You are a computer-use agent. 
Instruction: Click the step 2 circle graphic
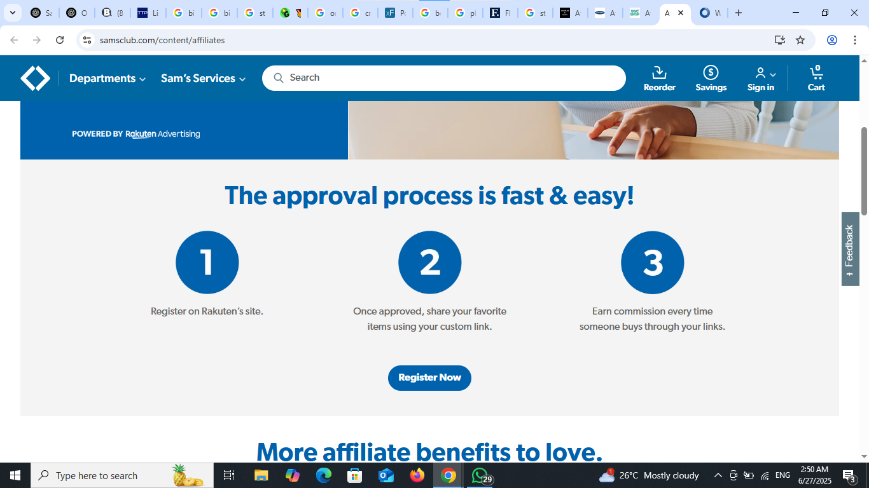pyautogui.click(x=430, y=262)
